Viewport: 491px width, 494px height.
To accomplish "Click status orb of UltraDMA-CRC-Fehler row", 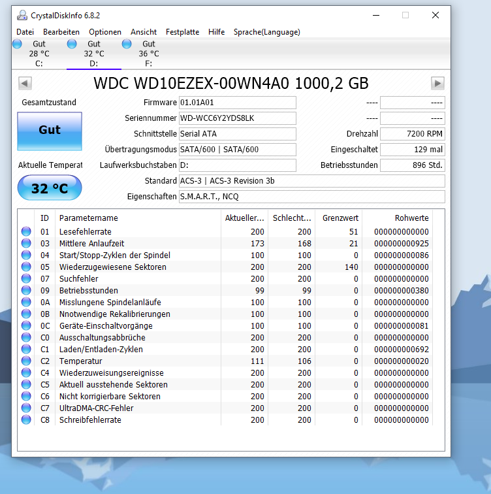I will coord(26,408).
